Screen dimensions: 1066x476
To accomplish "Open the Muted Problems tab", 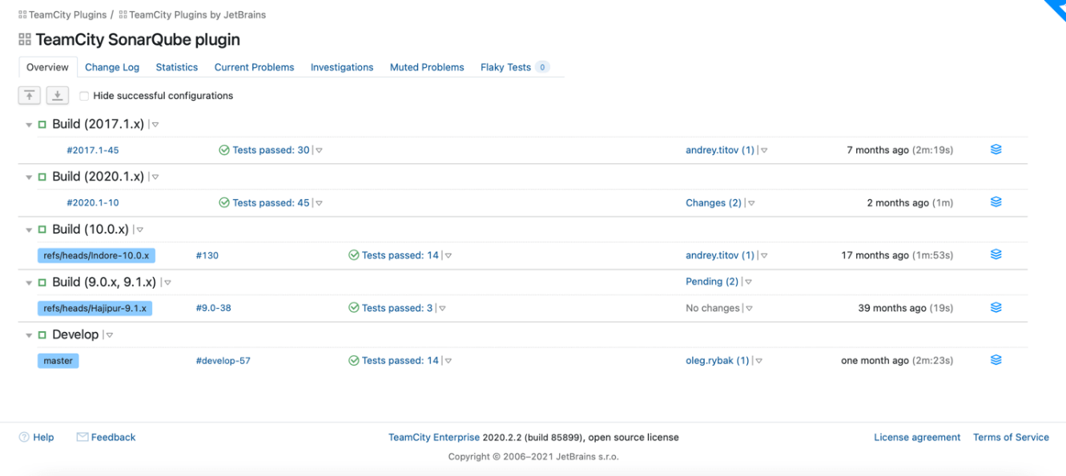I will point(427,67).
